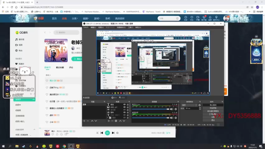Viewport: 265px width, 149px height.
Task: Move the selected source up
Action: pos(120,121)
